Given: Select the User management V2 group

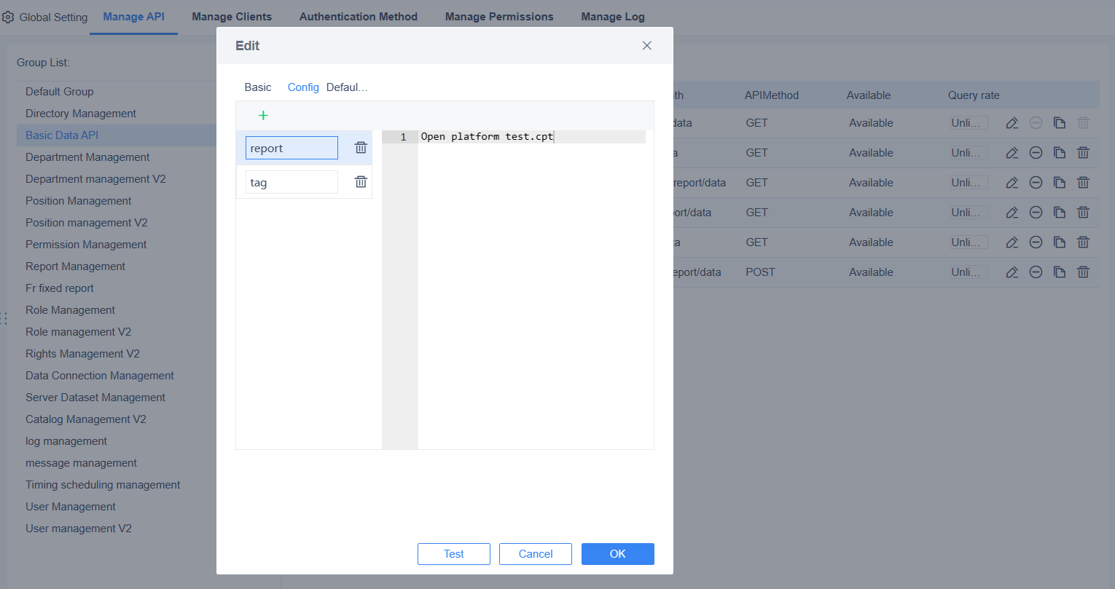Looking at the screenshot, I should [x=80, y=528].
